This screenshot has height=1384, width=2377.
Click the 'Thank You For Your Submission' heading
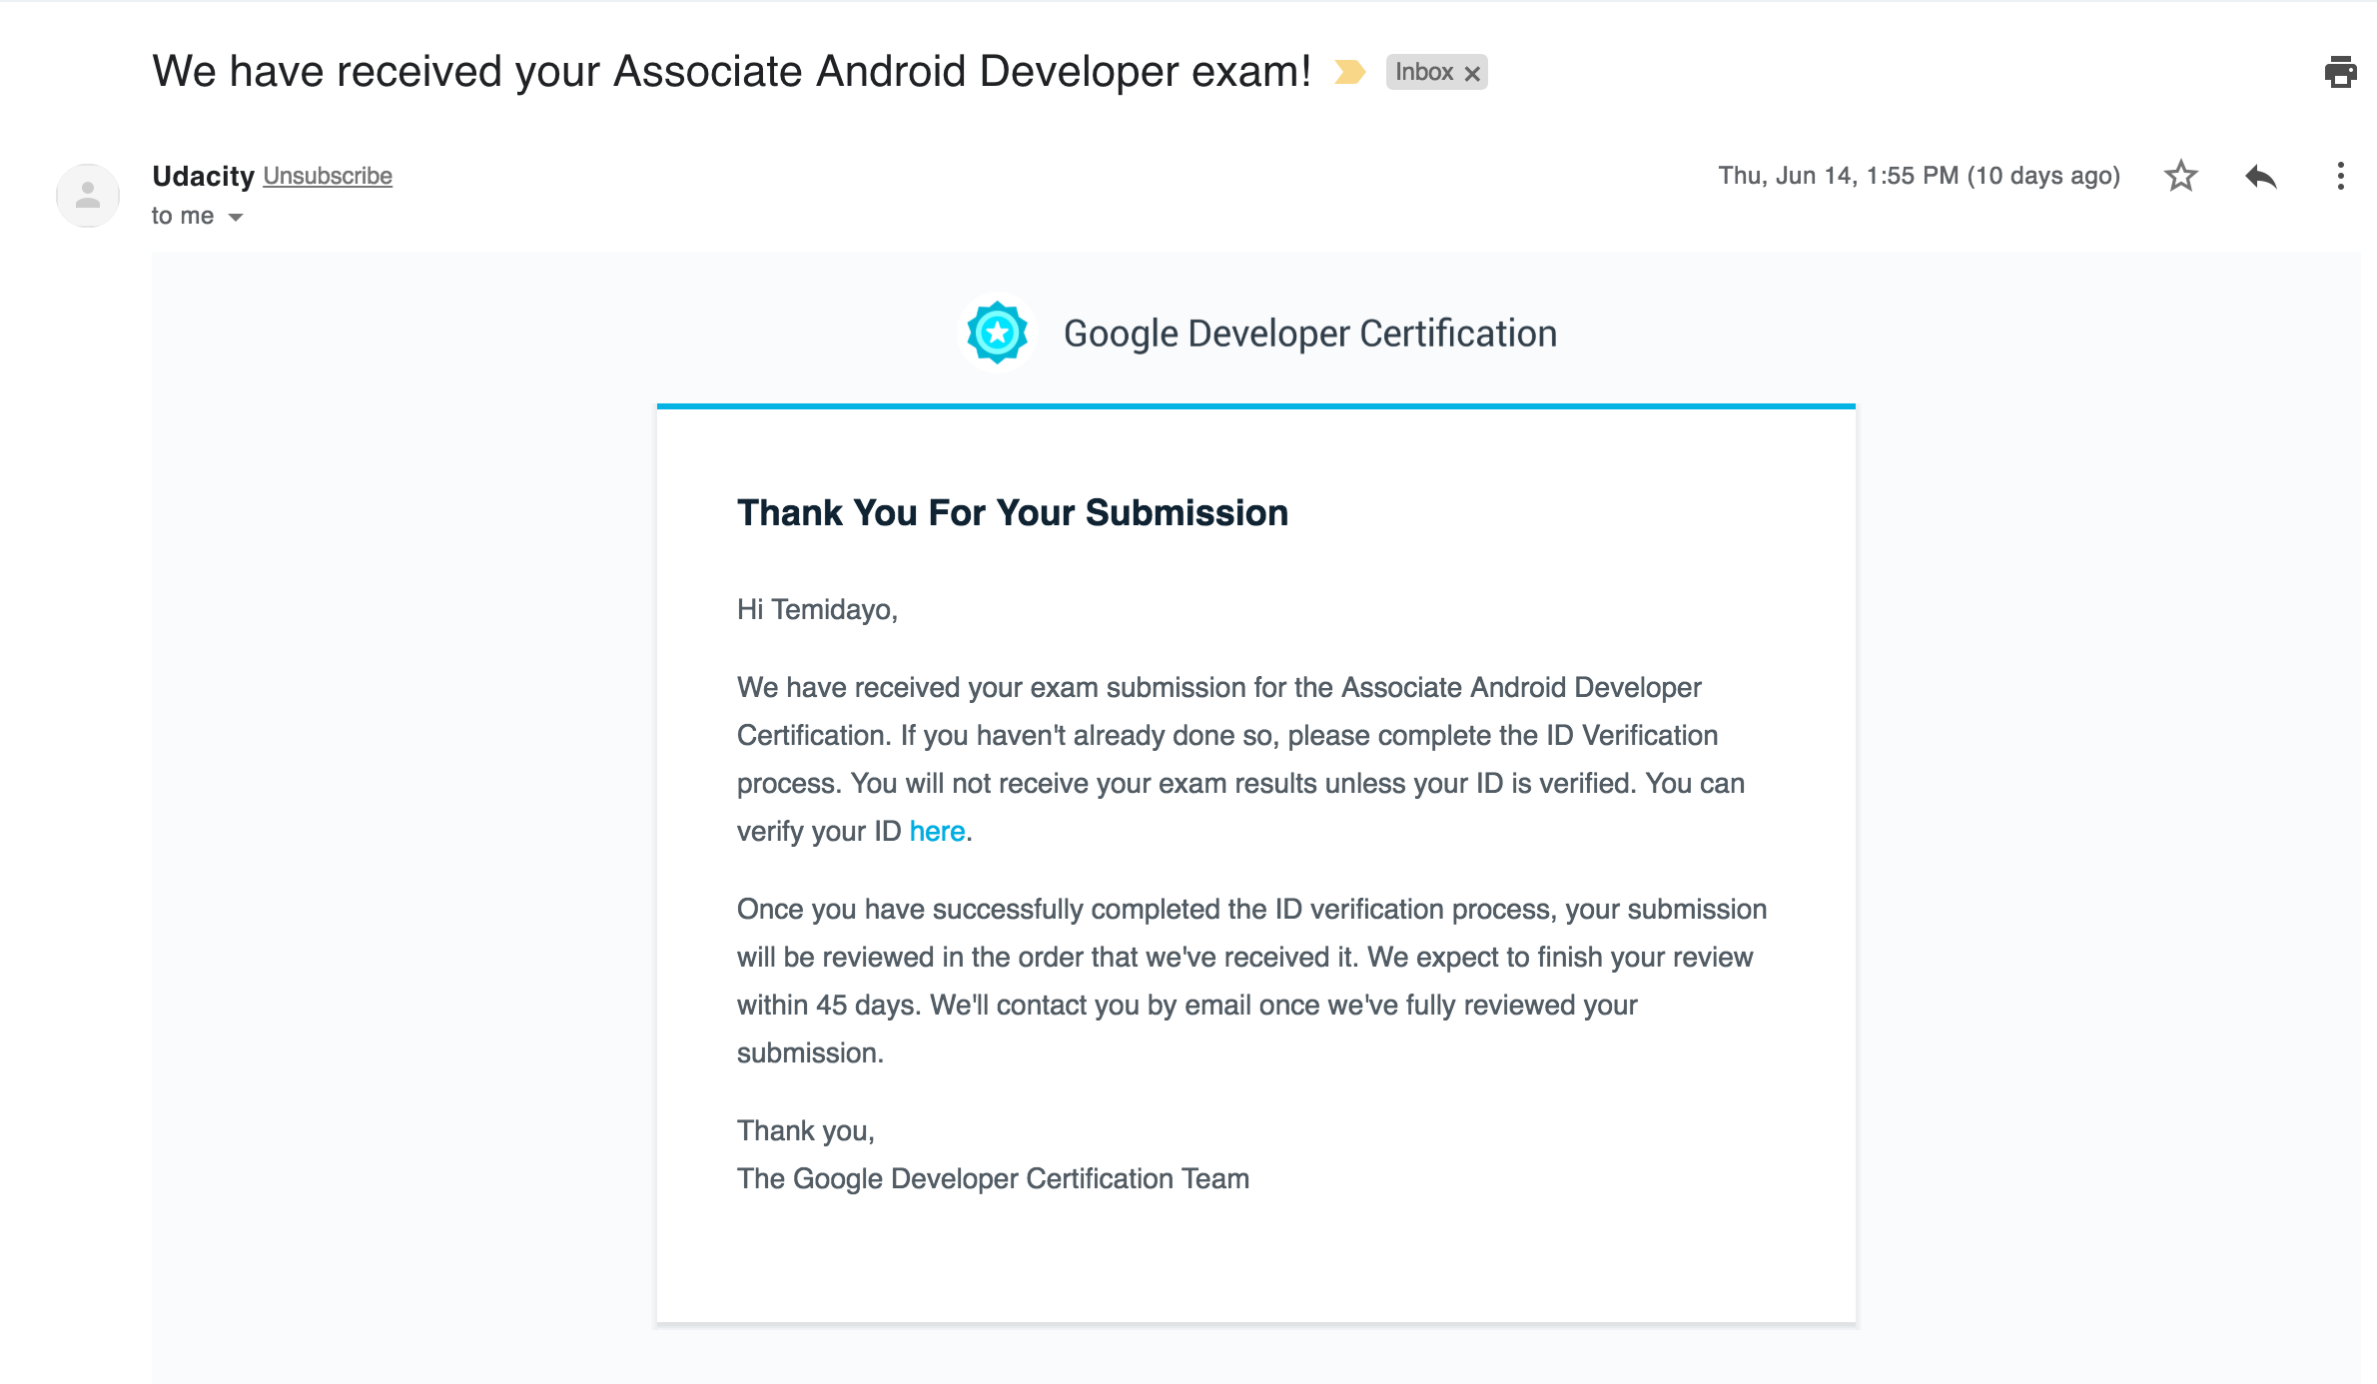pos(1013,512)
